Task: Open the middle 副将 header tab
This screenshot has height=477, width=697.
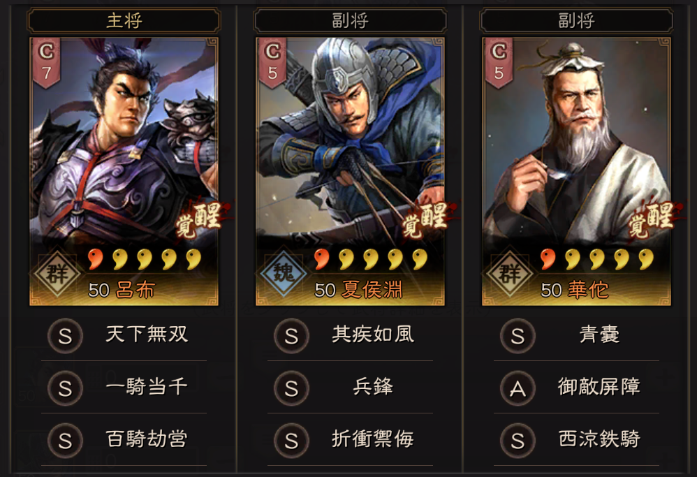Action: coord(351,20)
